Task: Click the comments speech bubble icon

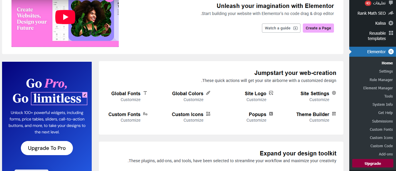Action: [391, 3]
